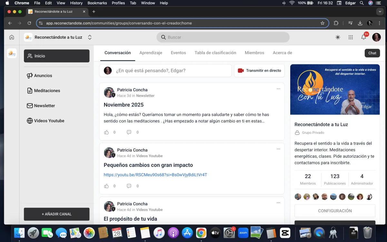Expand Chrome tab search dropdown arrow
Screen dimensions: 387x242
380,12
